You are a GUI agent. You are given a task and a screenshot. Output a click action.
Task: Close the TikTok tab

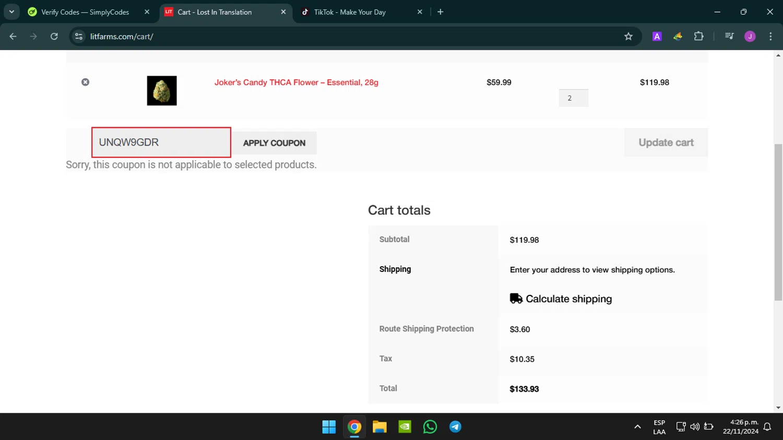click(x=420, y=12)
